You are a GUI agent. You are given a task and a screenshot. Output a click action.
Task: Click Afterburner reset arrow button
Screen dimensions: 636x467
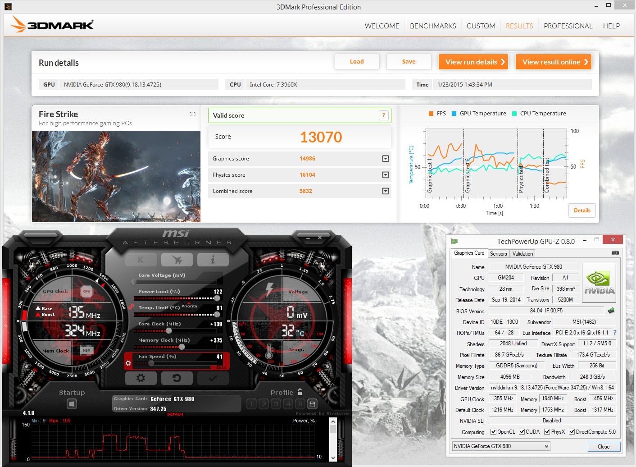177,378
